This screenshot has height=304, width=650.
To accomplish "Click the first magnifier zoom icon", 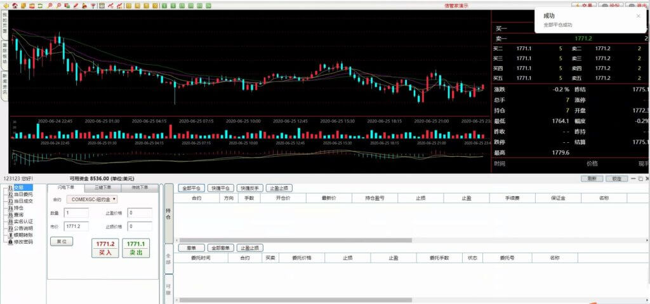I will 50,6.
